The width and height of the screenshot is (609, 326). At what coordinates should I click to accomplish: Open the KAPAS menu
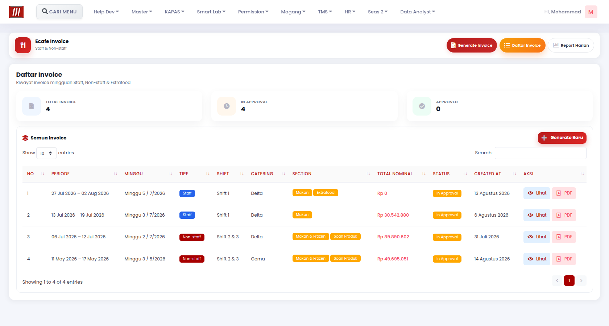pos(174,12)
